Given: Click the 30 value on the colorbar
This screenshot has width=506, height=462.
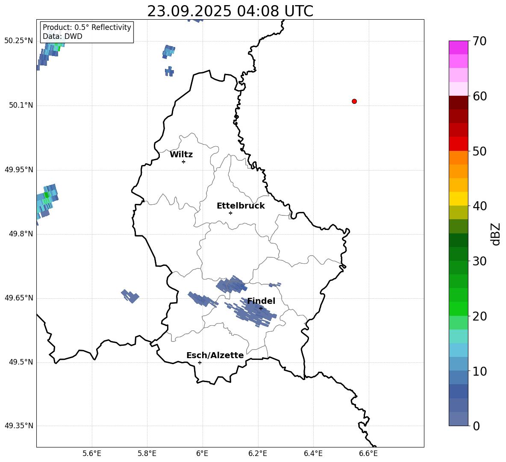Looking at the screenshot, I should coord(480,261).
